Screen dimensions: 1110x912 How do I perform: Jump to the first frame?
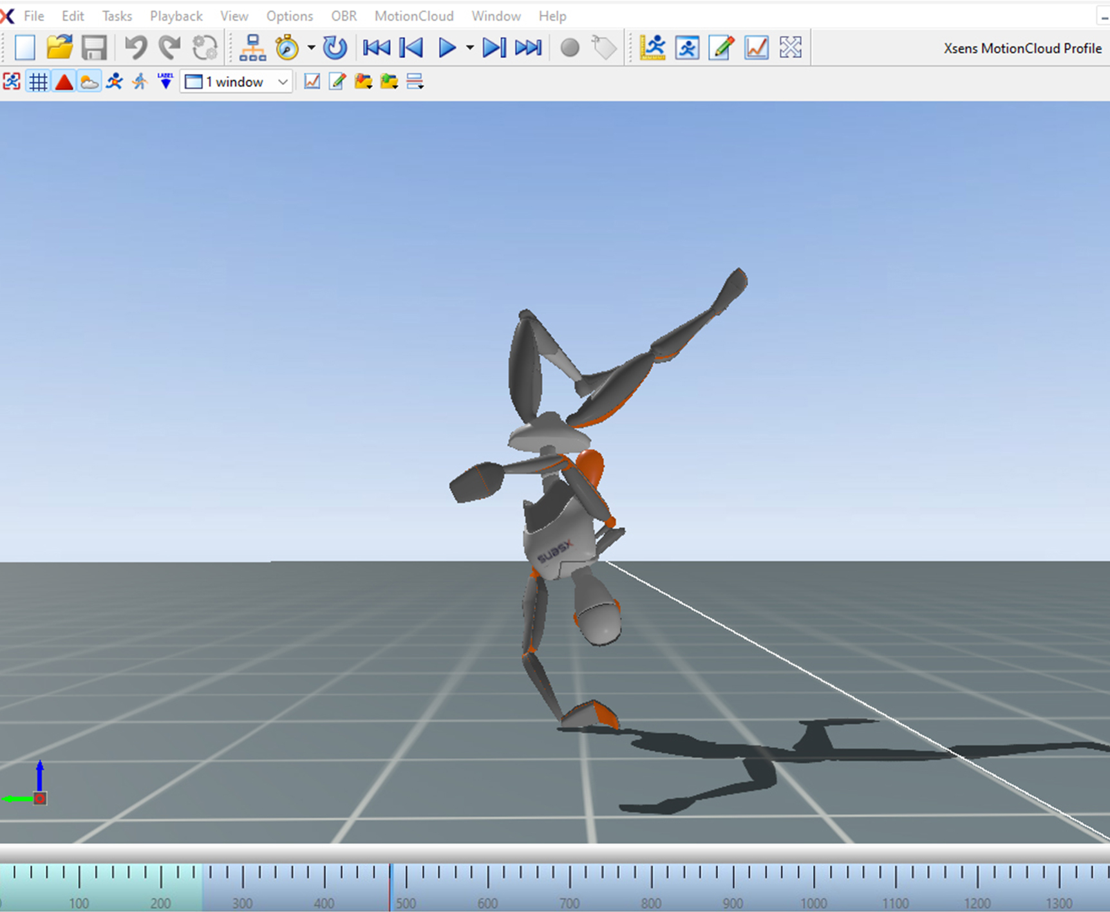point(376,48)
